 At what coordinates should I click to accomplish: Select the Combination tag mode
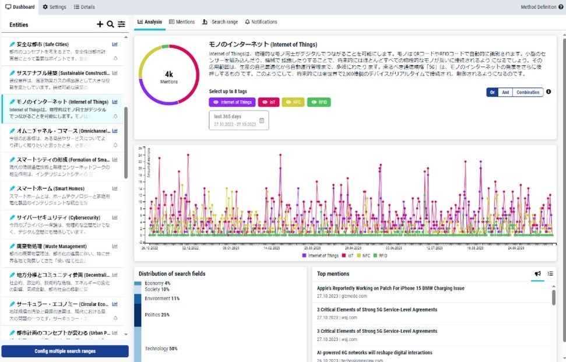pyautogui.click(x=528, y=92)
